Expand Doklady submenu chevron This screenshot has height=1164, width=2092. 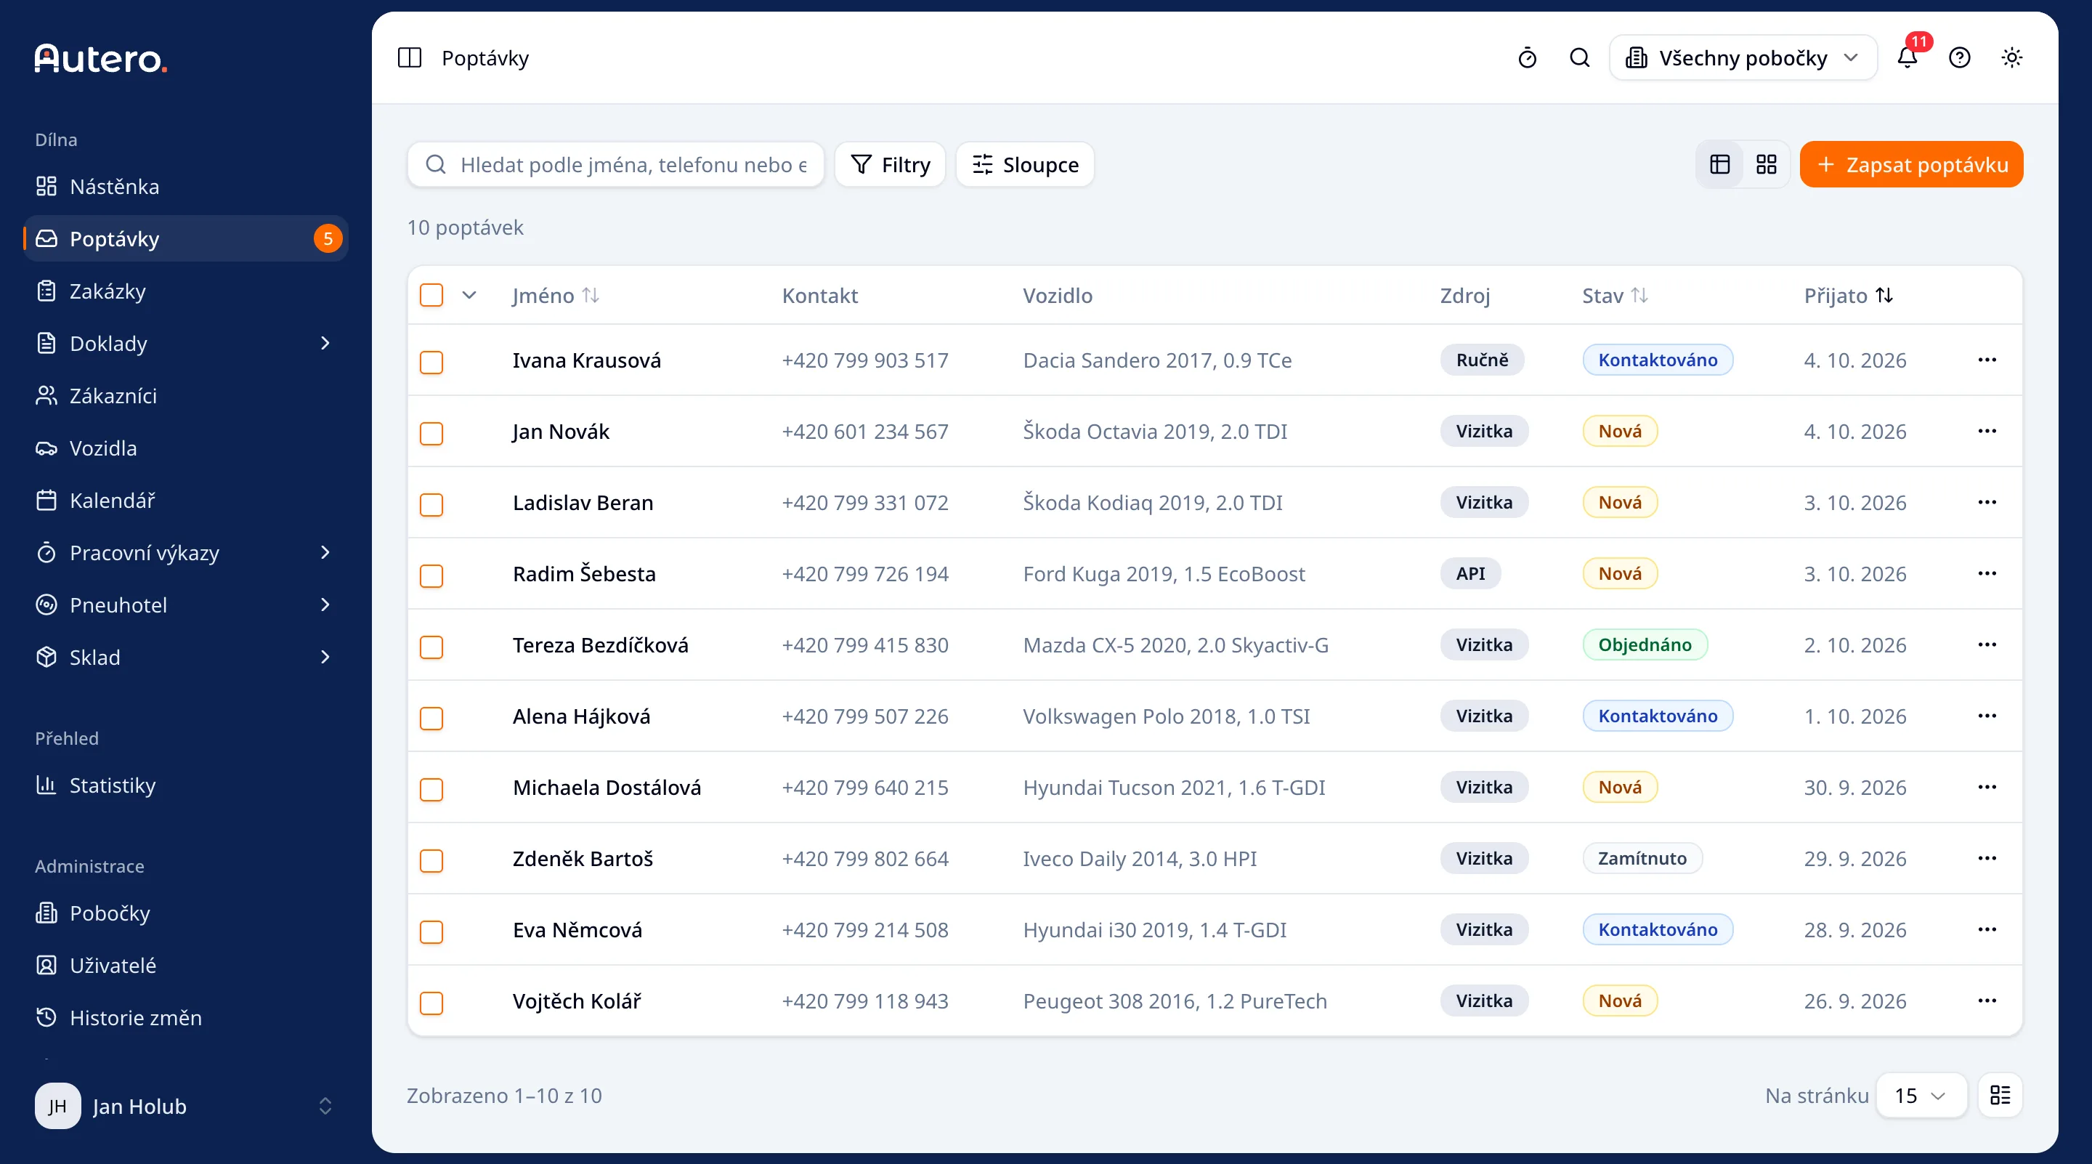(x=325, y=344)
